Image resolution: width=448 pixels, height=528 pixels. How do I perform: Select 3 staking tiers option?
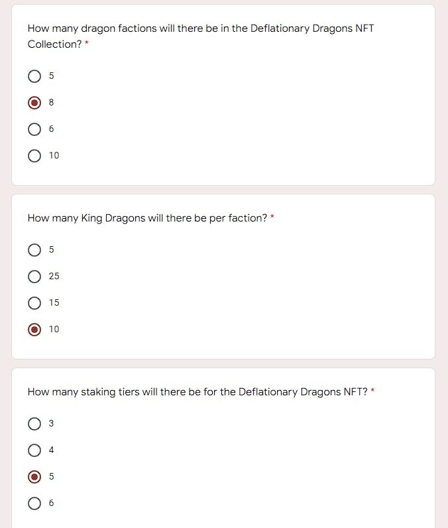34,424
